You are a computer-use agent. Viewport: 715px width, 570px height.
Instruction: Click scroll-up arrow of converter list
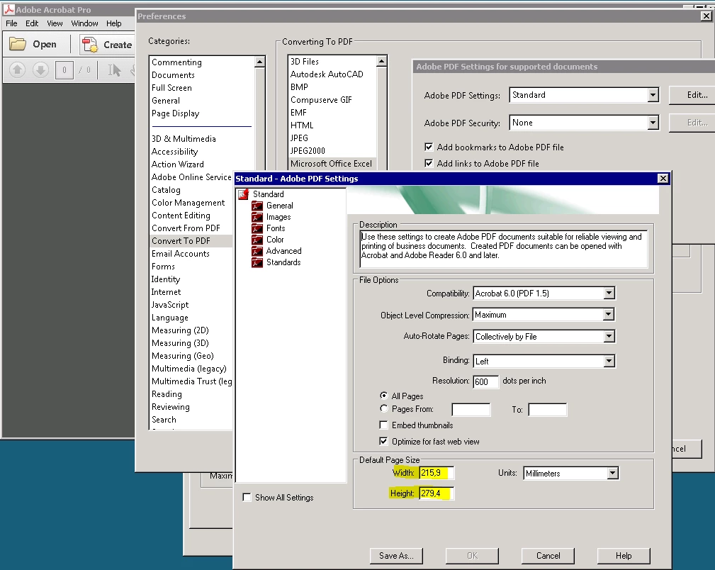(x=381, y=61)
